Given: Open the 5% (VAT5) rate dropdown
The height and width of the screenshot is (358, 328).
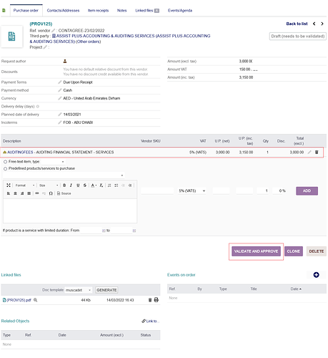Looking at the screenshot, I should pyautogui.click(x=192, y=190).
